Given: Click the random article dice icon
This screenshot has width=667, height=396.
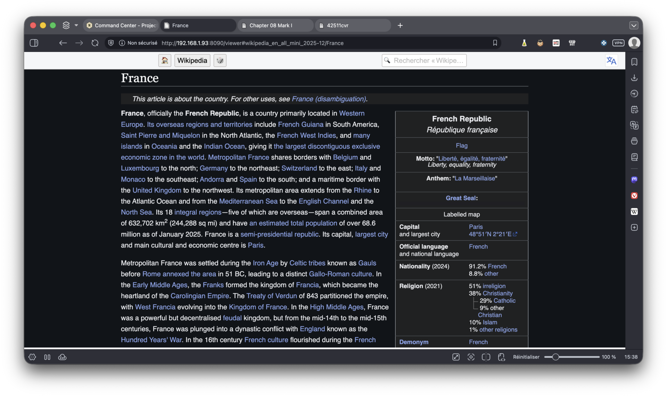Looking at the screenshot, I should click(x=220, y=60).
